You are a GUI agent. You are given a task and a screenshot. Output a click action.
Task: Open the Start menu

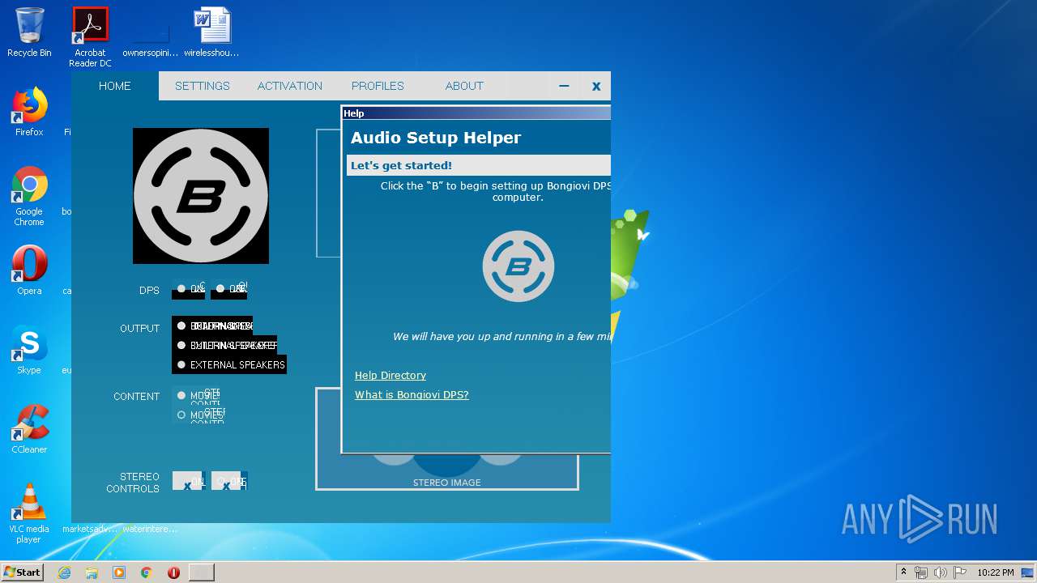[22, 572]
